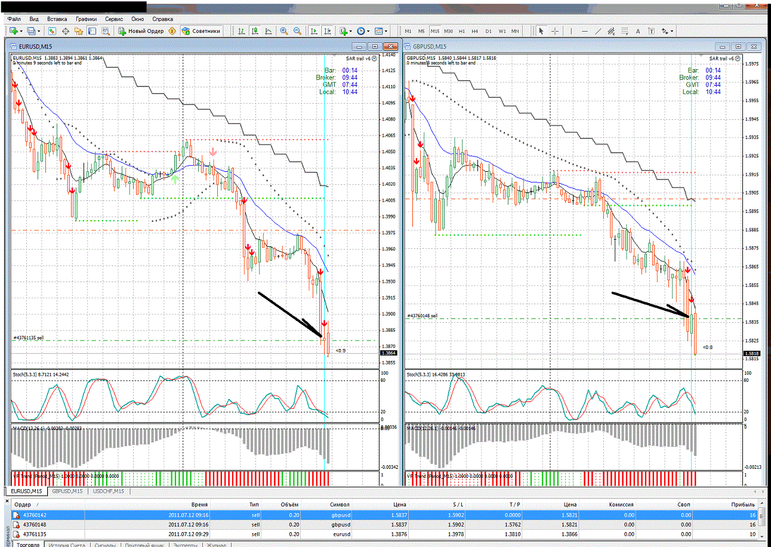
Task: Switch chart to line chart mode
Action: (x=268, y=31)
